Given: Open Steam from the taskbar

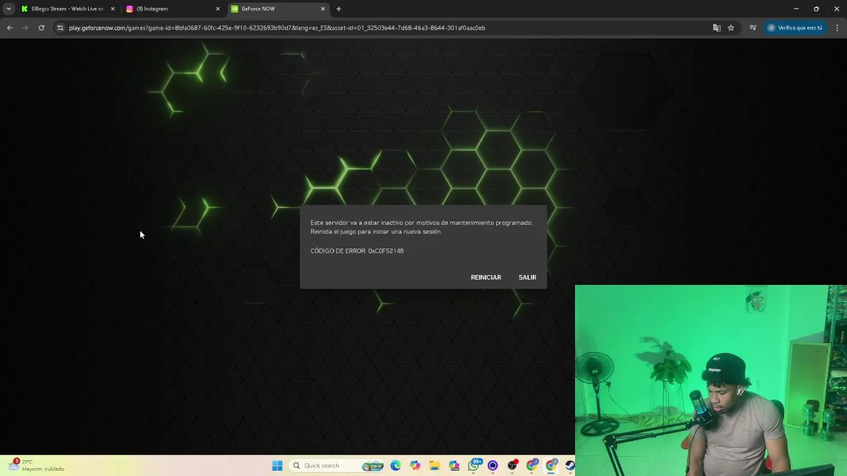Looking at the screenshot, I should coord(570,465).
